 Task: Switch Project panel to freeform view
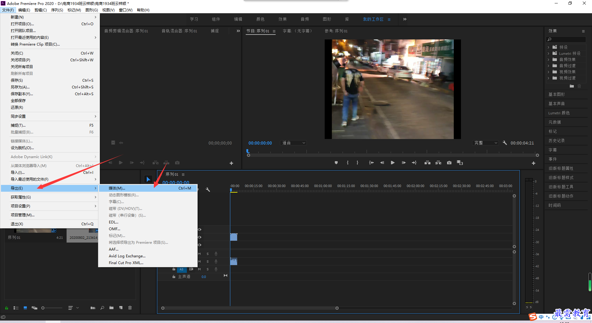pyautogui.click(x=35, y=308)
